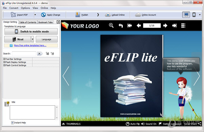Click Social Share in bottom bar
Image resolution: width=204 pixels, height=132 pixels.
tap(192, 124)
